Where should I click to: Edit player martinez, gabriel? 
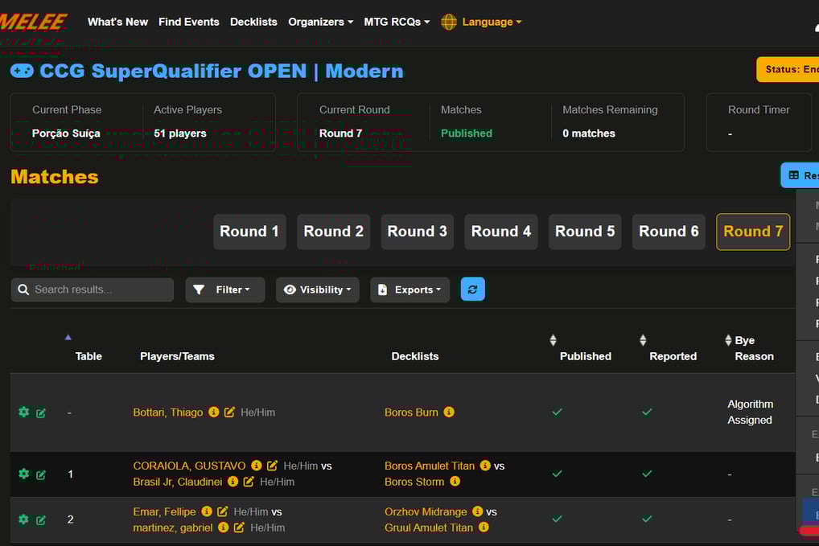click(x=239, y=528)
